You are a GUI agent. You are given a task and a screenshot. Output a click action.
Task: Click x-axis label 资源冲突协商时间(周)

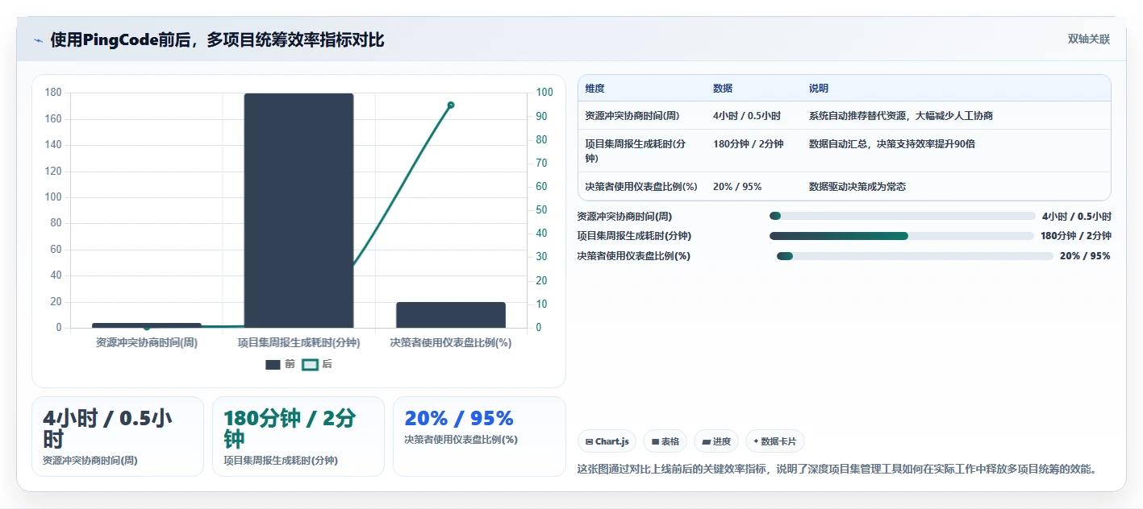147,342
